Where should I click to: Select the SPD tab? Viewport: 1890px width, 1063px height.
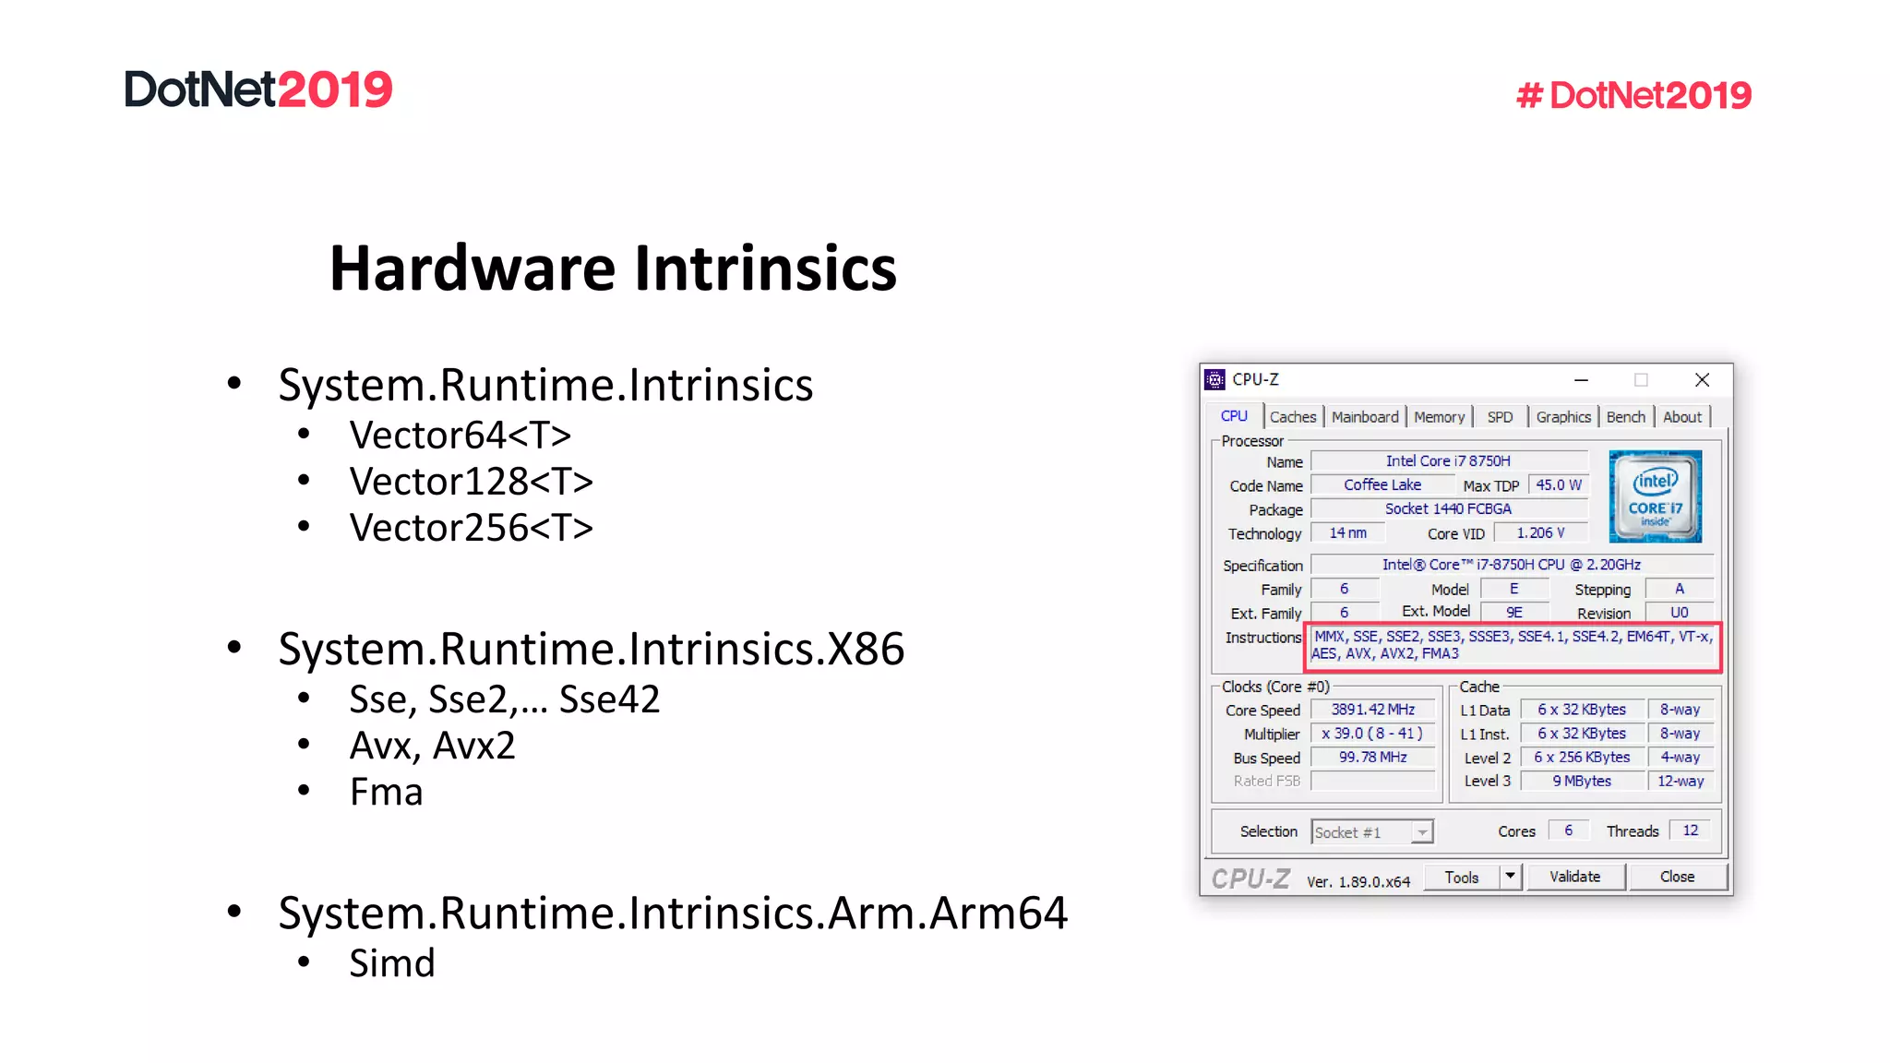pyautogui.click(x=1500, y=417)
